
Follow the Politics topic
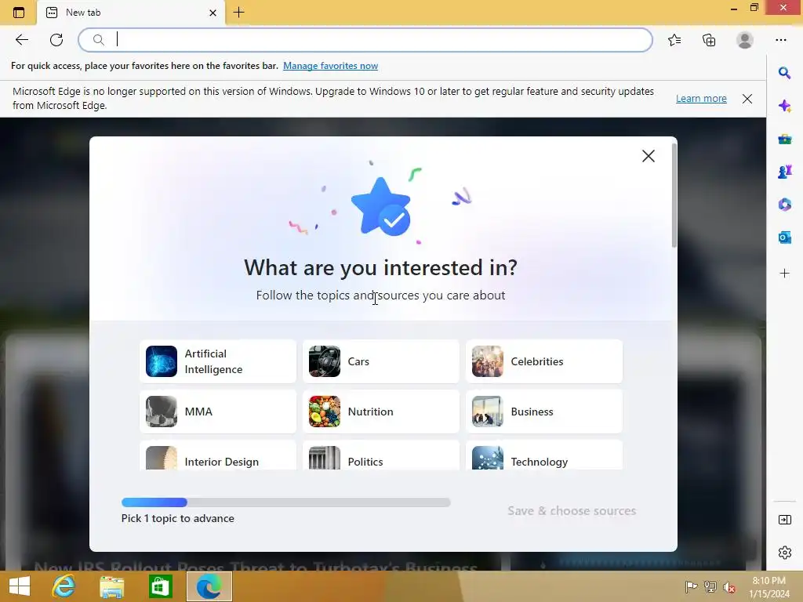pos(380,455)
